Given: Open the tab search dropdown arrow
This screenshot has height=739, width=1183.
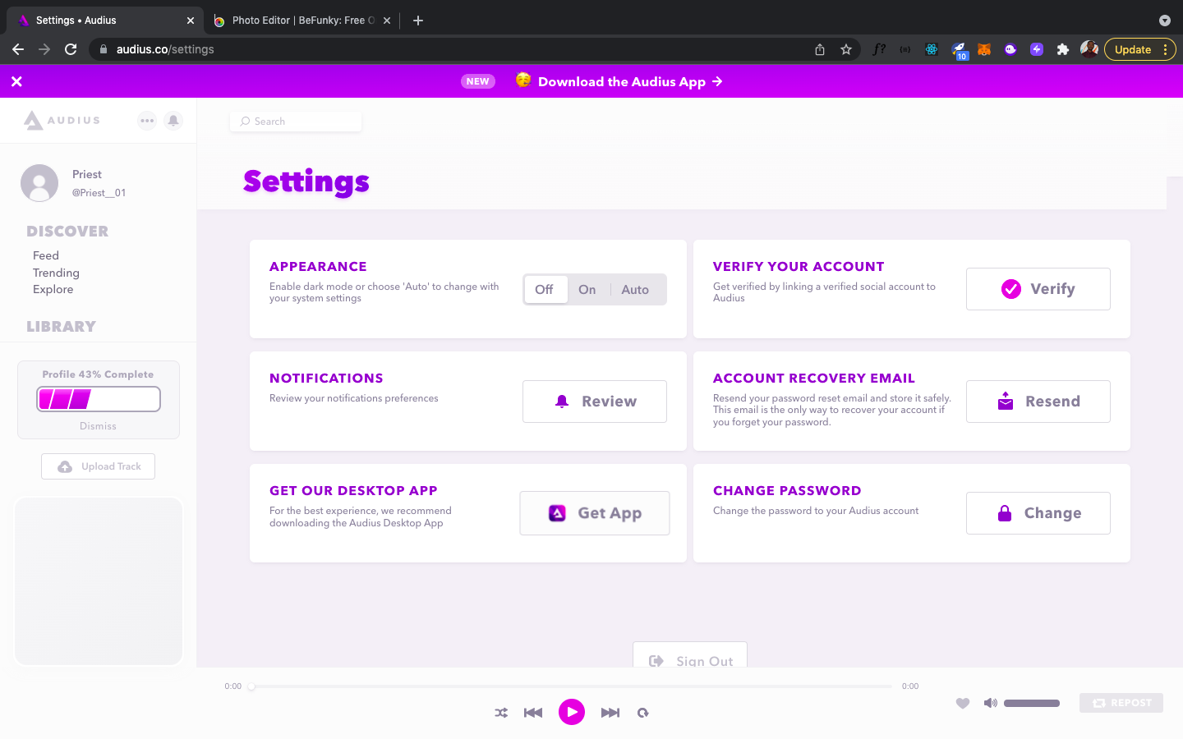Looking at the screenshot, I should click(1164, 21).
